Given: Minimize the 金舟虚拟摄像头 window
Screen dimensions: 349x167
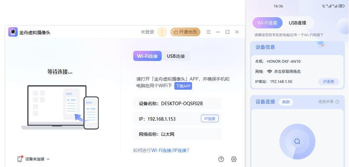Looking at the screenshot, I should pyautogui.click(x=218, y=32).
